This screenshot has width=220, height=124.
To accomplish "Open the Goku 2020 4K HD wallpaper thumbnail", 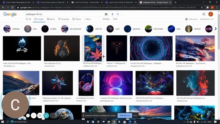I will (x=22, y=48).
